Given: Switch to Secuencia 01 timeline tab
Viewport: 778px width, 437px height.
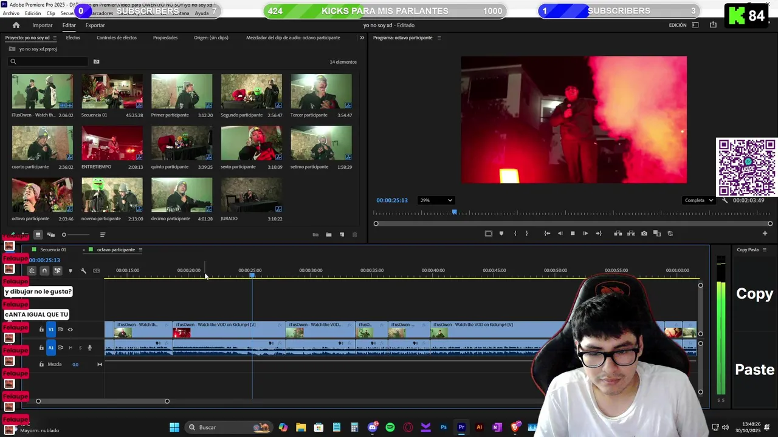Looking at the screenshot, I should click(53, 250).
